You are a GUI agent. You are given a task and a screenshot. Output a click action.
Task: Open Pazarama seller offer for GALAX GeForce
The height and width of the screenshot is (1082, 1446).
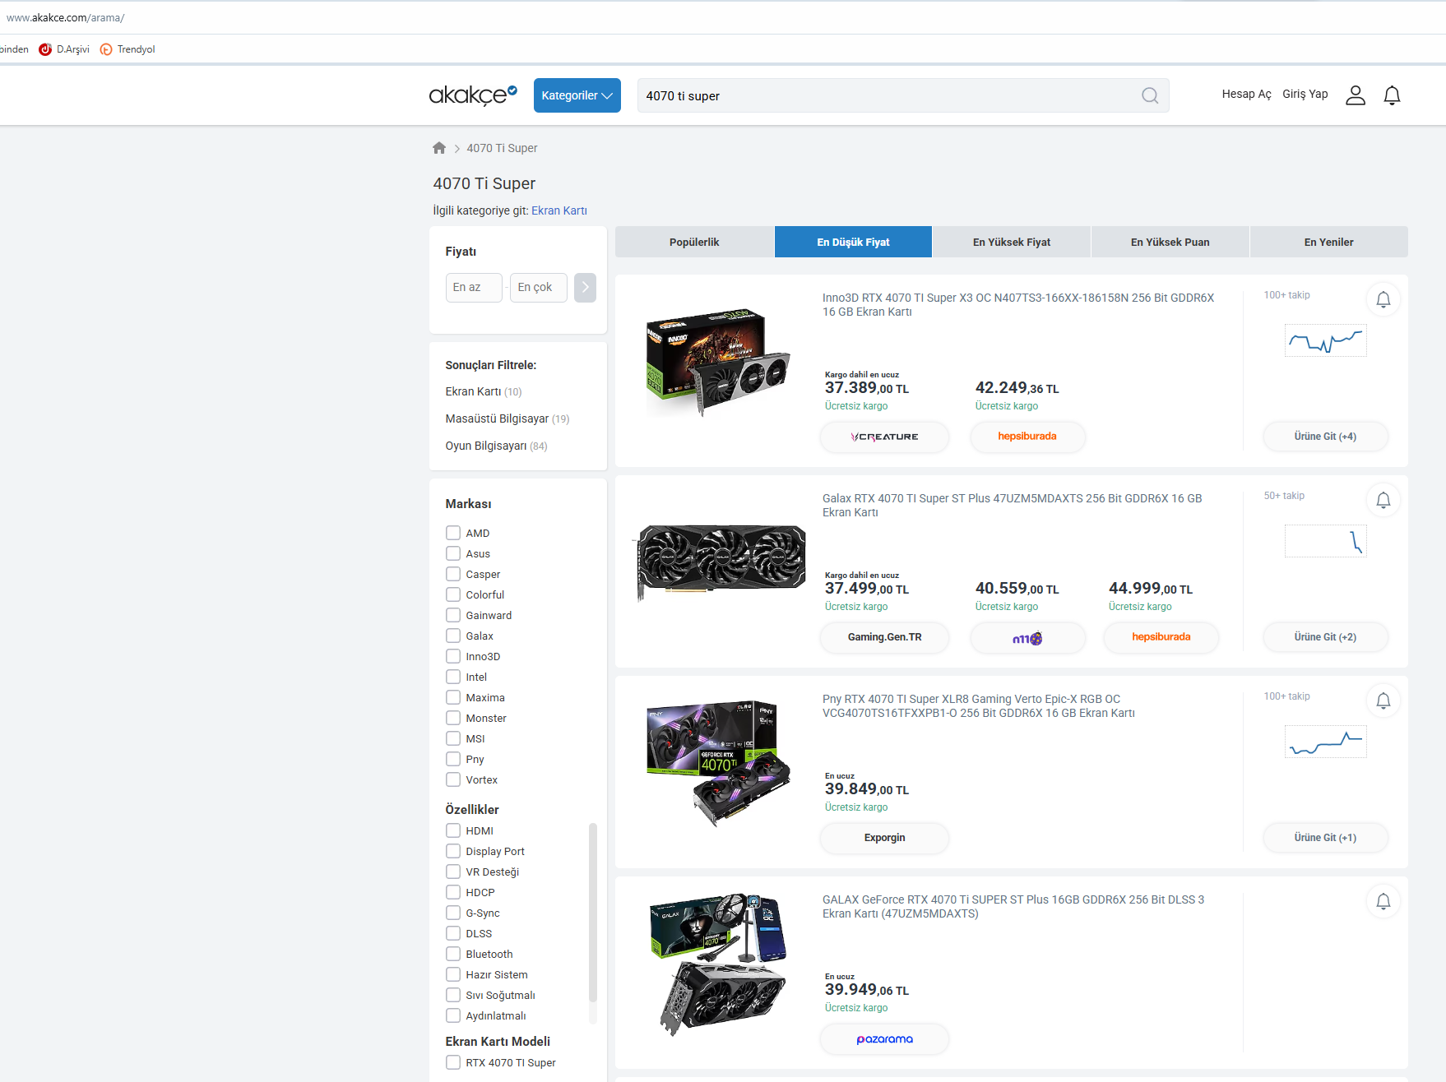tap(884, 1038)
